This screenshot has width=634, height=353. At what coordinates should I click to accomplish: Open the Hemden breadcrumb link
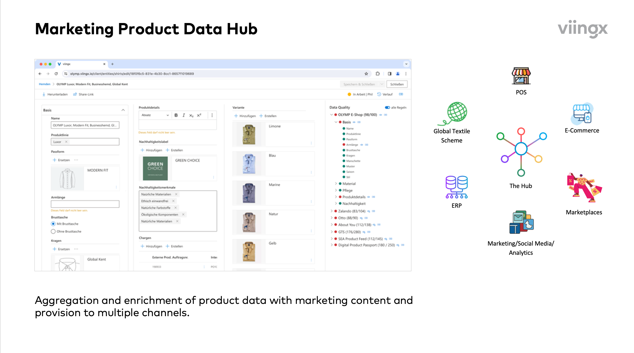pos(44,84)
